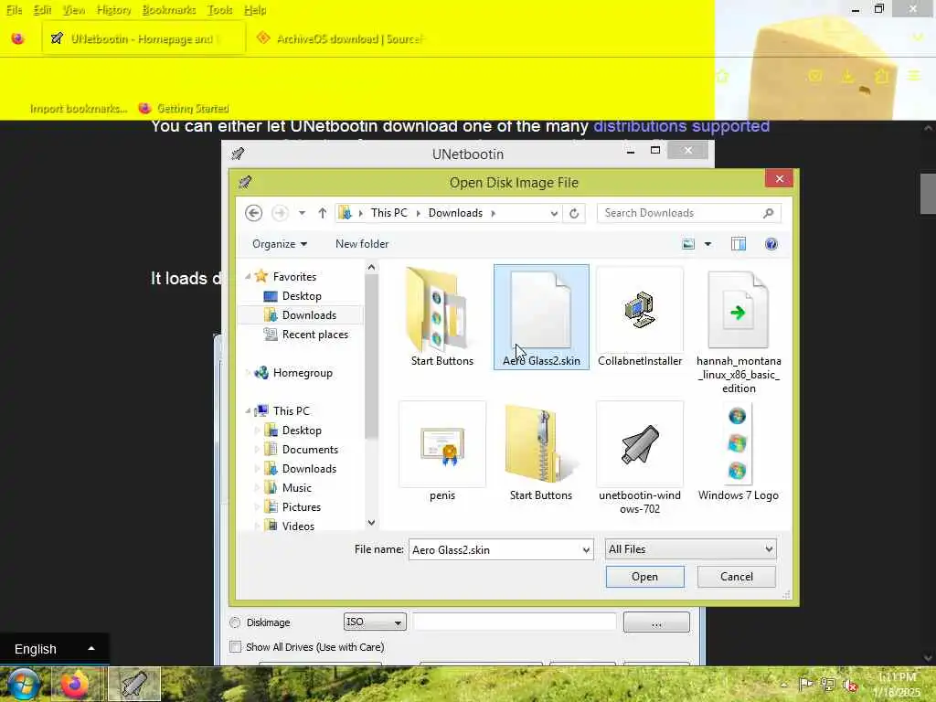The image size is (936, 702).
Task: Click the forward navigation arrow in file dialog
Action: pyautogui.click(x=280, y=213)
